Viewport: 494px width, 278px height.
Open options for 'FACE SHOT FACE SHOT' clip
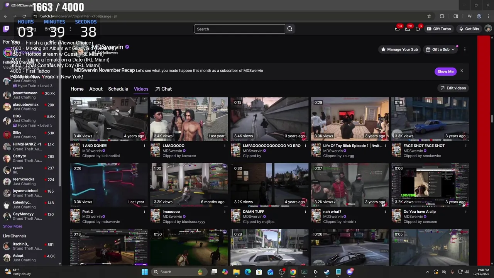coord(466,146)
